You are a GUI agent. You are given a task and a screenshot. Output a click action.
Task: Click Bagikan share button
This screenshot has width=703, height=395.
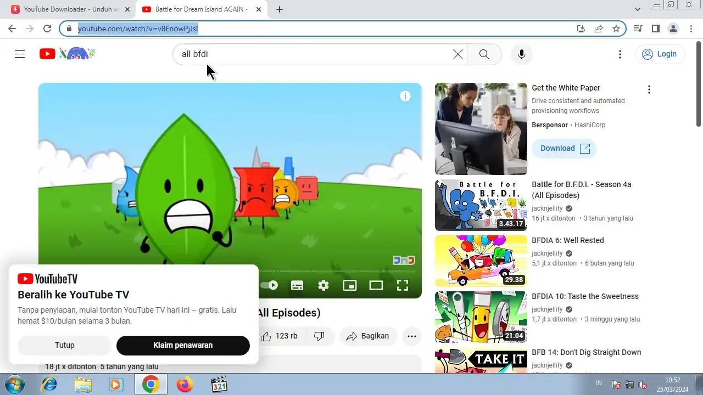pyautogui.click(x=368, y=336)
